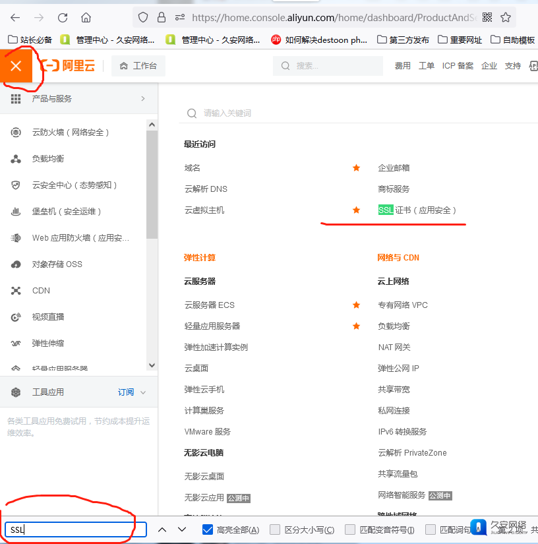538x544 pixels.
Task: Click the OSS object storage icon
Action: (x=16, y=264)
